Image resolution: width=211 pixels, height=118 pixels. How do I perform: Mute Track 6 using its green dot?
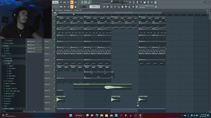click(x=54, y=52)
